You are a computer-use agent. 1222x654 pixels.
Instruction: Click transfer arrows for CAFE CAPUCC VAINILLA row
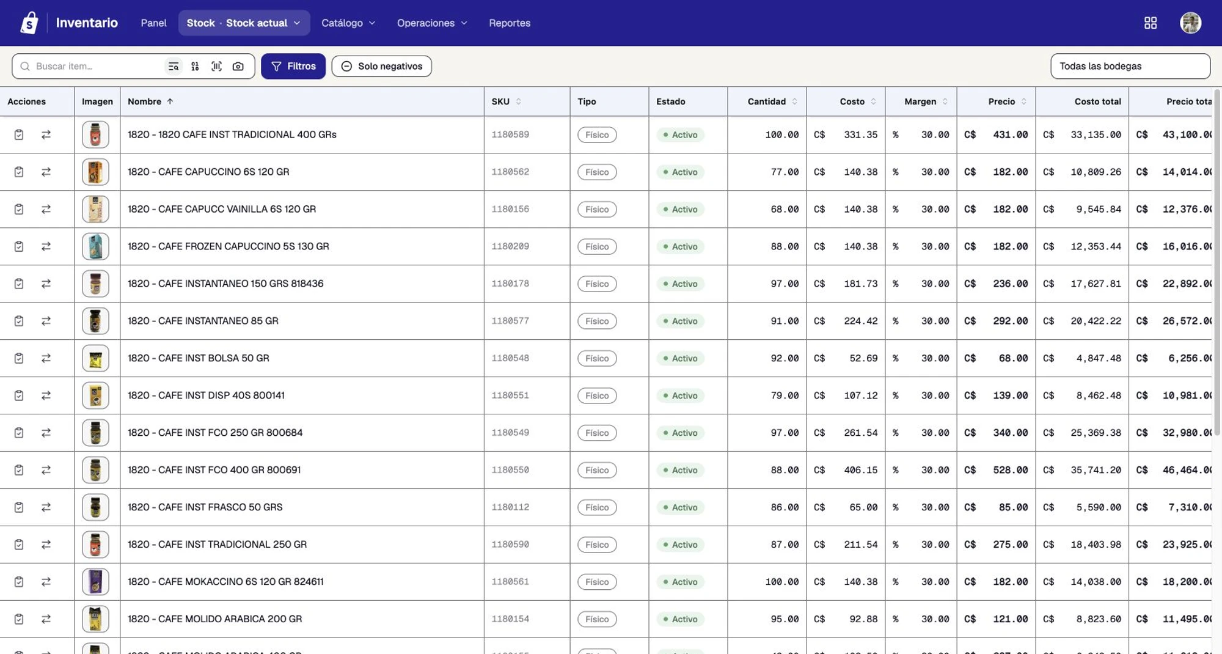pos(46,209)
